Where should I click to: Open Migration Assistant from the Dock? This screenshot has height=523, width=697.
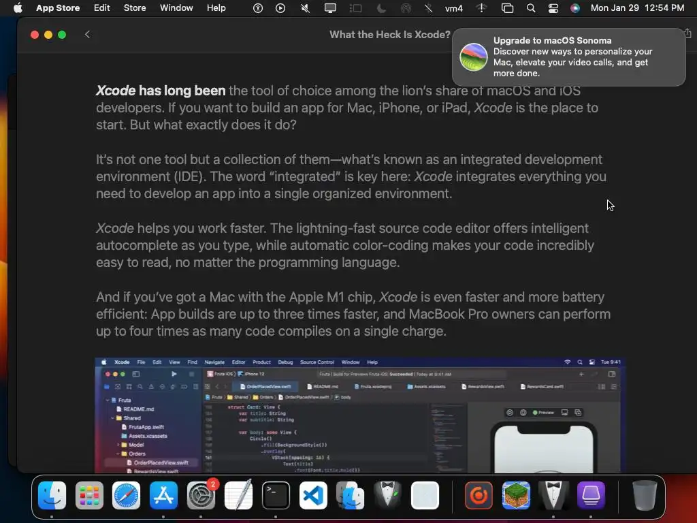(x=351, y=495)
